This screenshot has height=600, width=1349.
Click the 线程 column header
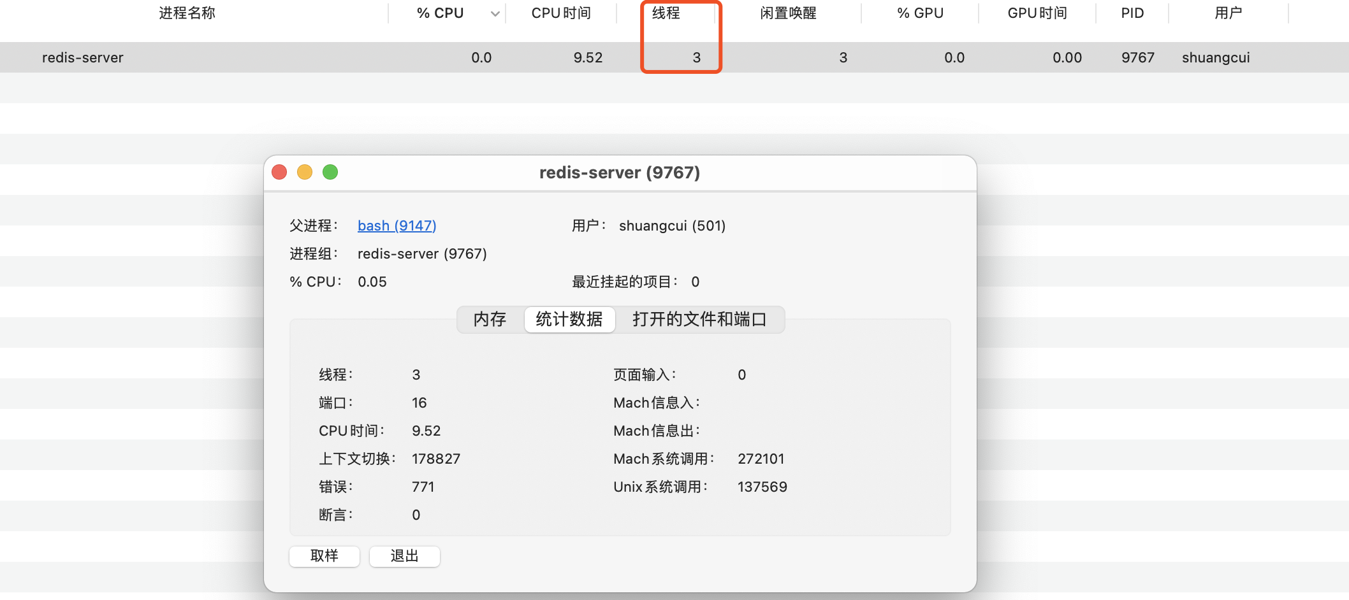click(x=666, y=13)
